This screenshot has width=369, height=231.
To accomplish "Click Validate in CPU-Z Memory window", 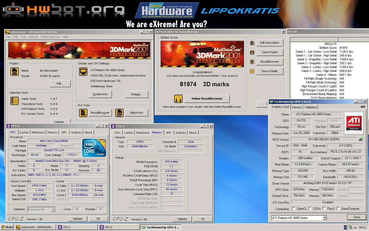I will (182, 219).
